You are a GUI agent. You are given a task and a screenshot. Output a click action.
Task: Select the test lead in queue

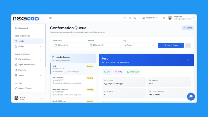pyautogui.click(x=73, y=69)
